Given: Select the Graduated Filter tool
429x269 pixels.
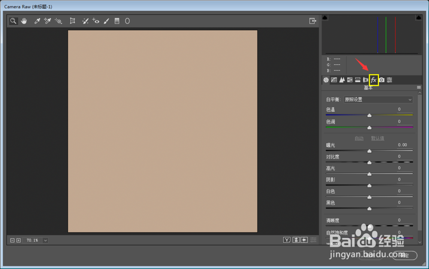Looking at the screenshot, I should tap(117, 21).
